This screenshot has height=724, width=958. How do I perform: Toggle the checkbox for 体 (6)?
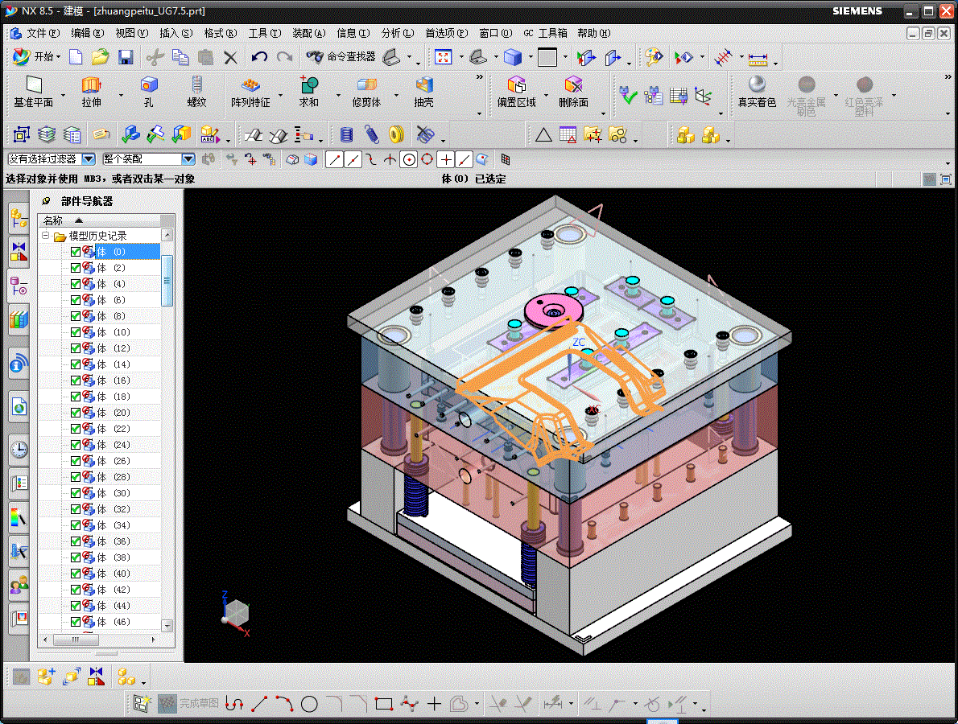pyautogui.click(x=76, y=300)
